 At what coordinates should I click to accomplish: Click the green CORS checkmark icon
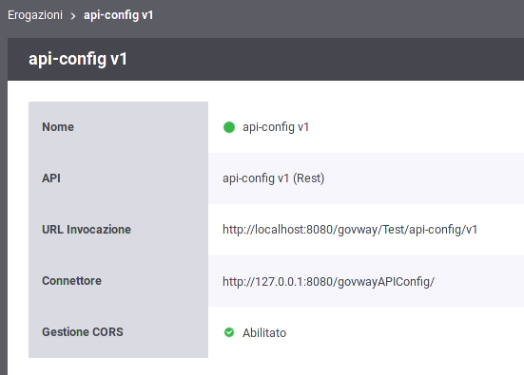click(229, 332)
